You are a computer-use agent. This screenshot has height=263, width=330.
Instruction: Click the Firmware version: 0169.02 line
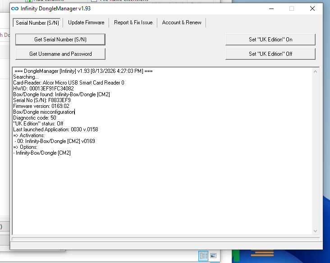pos(41,106)
